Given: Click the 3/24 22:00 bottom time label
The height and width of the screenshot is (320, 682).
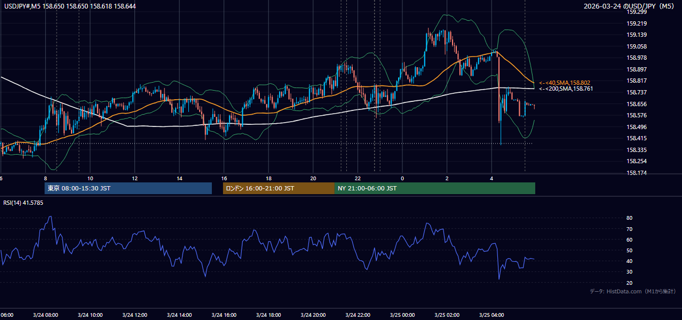Looking at the screenshot, I should pyautogui.click(x=358, y=315).
